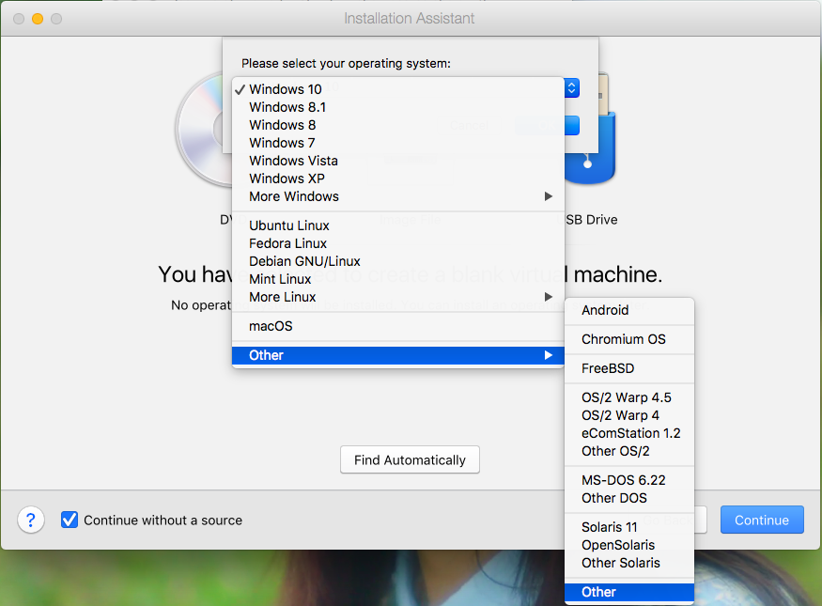Choose Windows XP from the list

[x=287, y=179]
